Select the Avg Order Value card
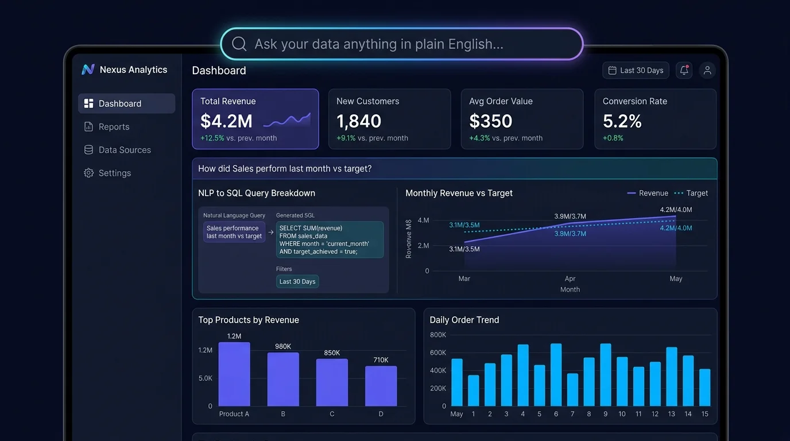 coord(522,119)
